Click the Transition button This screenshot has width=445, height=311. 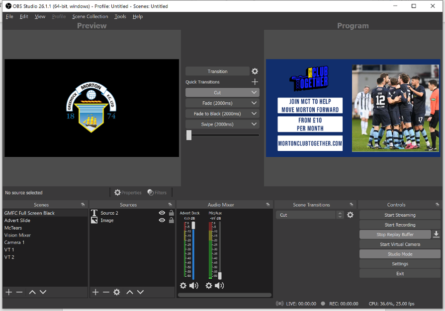pyautogui.click(x=217, y=71)
